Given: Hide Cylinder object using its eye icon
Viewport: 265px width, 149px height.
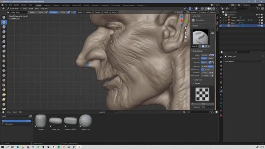Looking at the screenshot, I should [260, 17].
